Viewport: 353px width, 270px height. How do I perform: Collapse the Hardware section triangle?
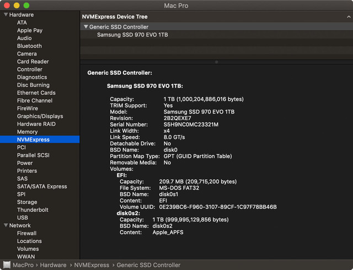point(6,15)
